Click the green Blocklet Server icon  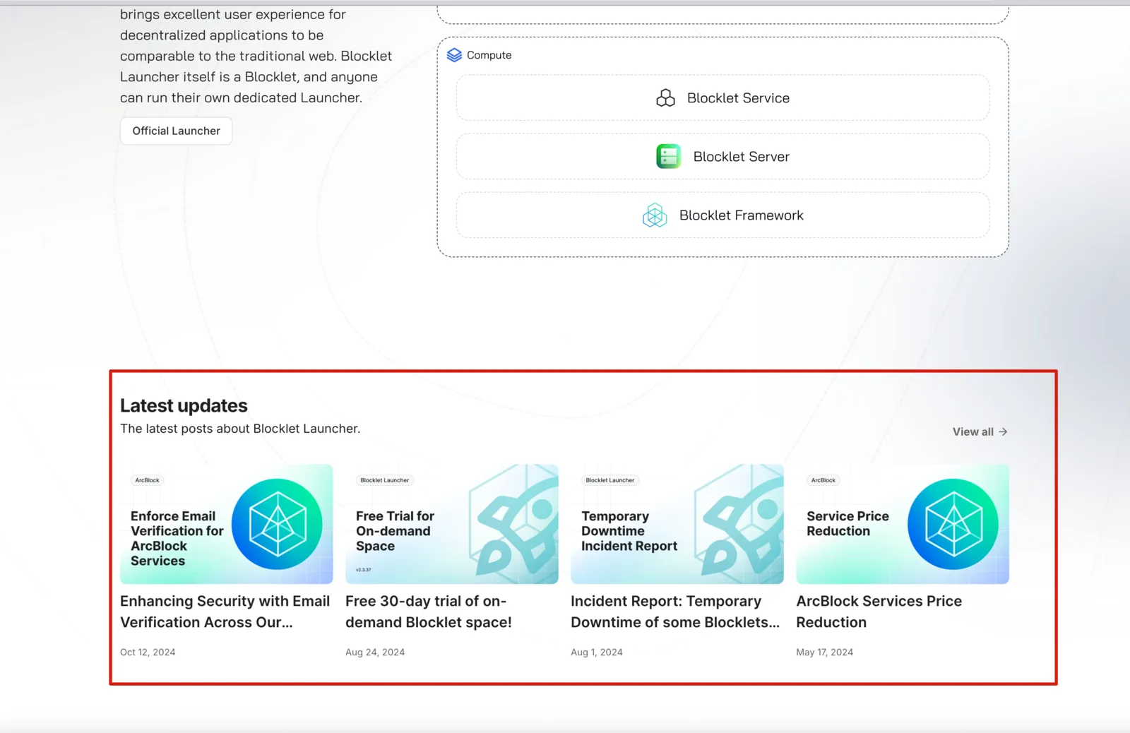tap(668, 156)
